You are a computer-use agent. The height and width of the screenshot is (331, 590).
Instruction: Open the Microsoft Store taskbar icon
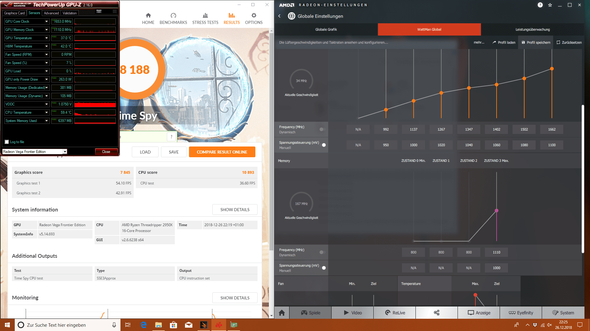(173, 325)
